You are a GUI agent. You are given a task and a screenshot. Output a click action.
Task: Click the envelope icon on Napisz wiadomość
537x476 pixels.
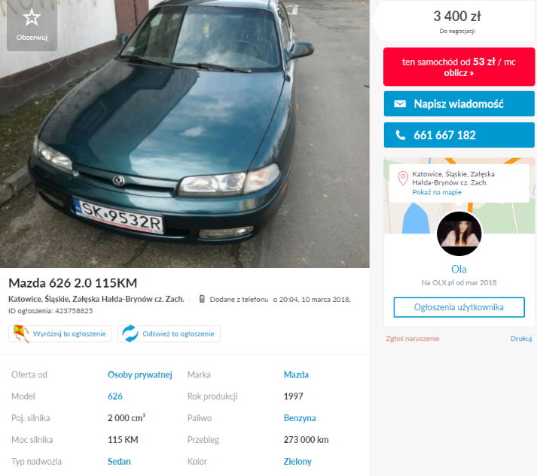(x=400, y=104)
